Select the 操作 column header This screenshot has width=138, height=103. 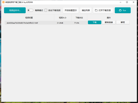tap(109, 18)
